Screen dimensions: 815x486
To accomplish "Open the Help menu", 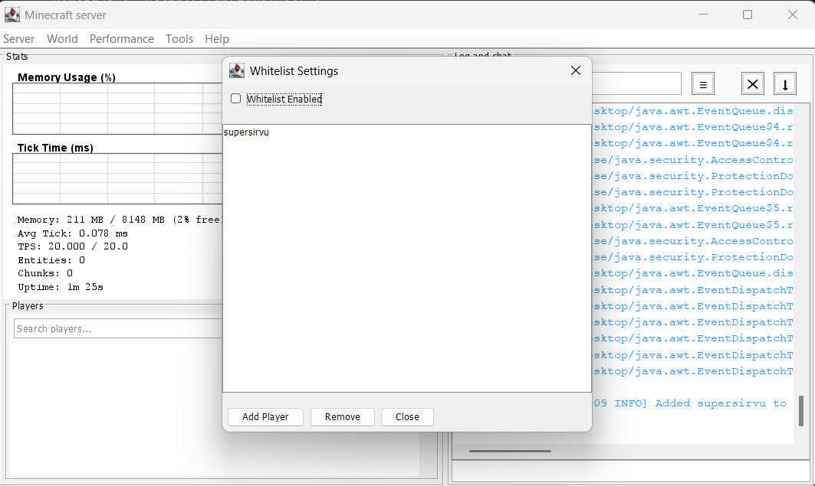I will [217, 39].
